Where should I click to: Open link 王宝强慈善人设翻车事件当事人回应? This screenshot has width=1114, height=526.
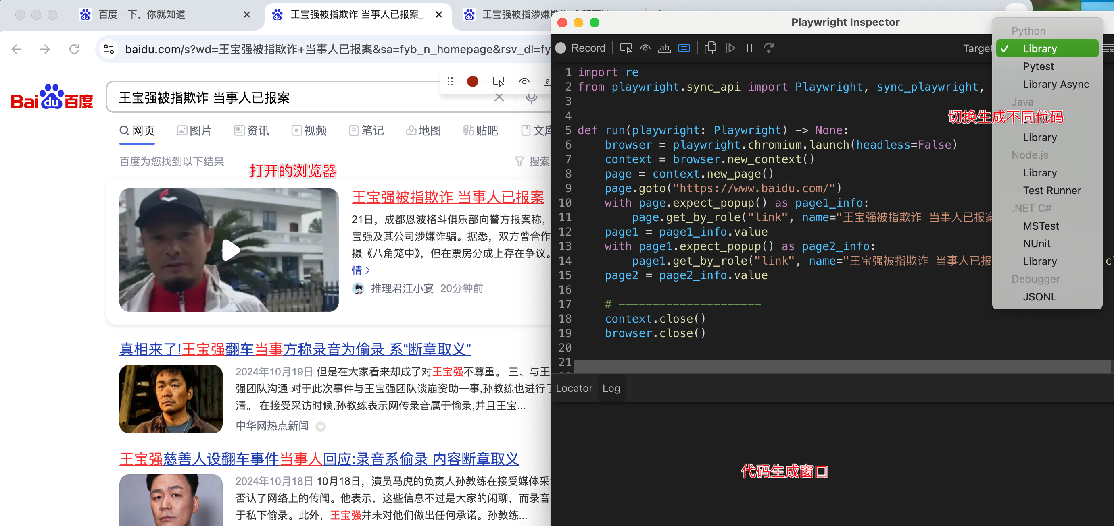tap(319, 459)
